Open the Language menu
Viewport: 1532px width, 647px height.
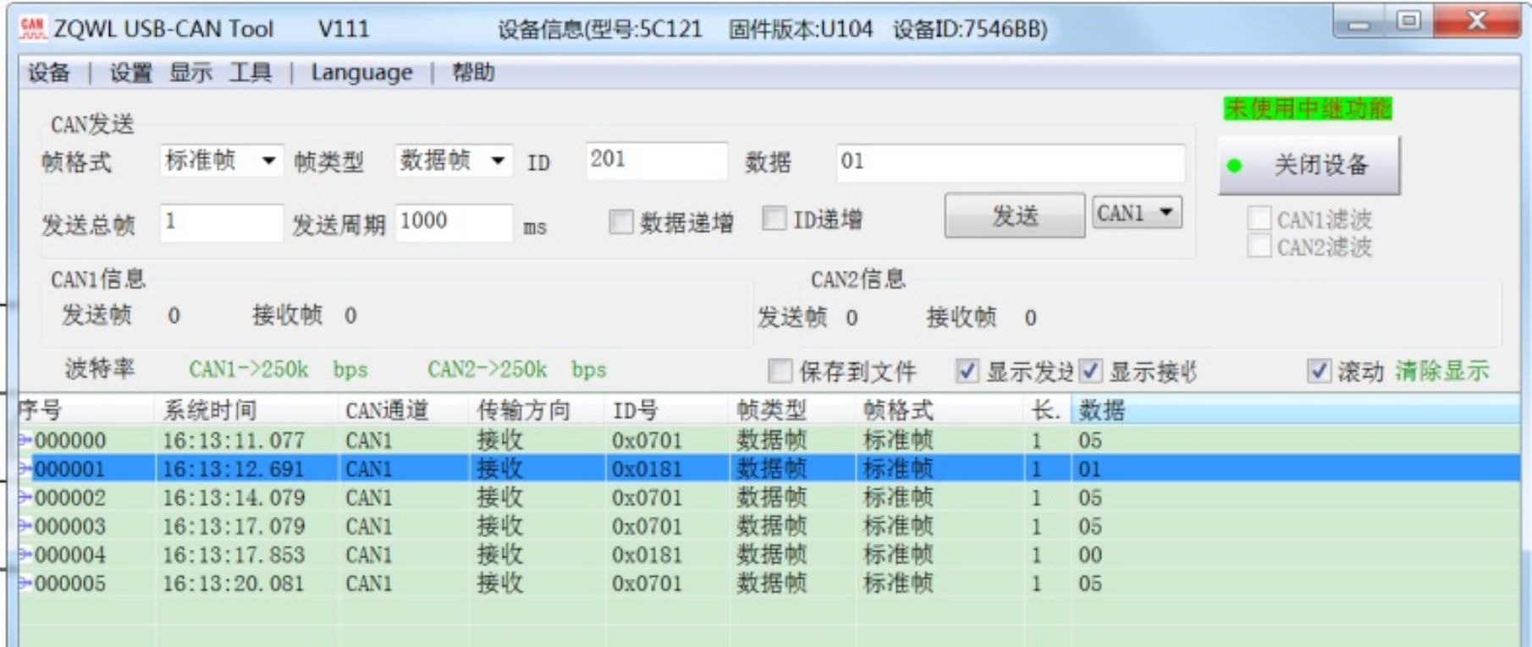tap(361, 73)
